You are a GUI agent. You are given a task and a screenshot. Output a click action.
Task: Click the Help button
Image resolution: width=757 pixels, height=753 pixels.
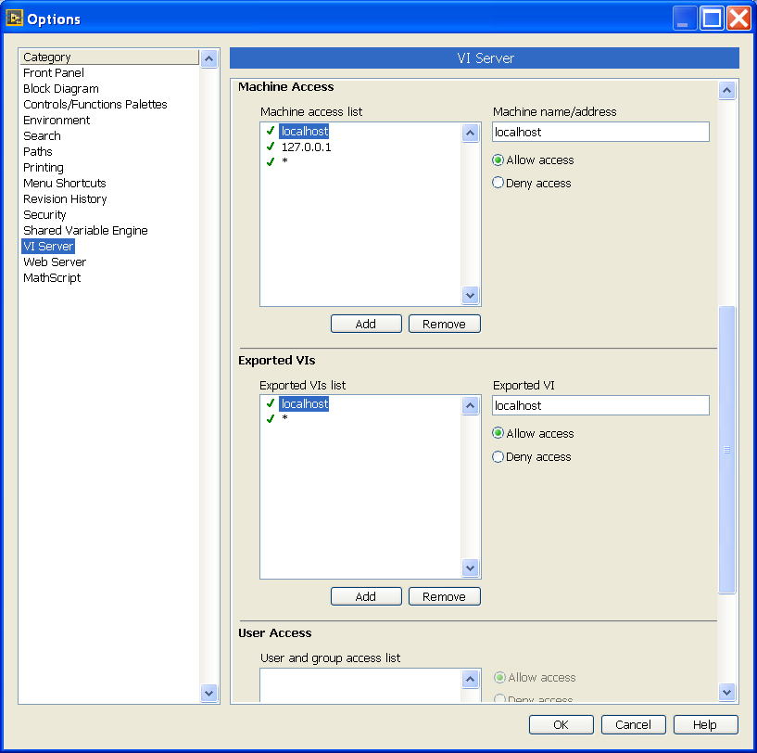(x=705, y=724)
